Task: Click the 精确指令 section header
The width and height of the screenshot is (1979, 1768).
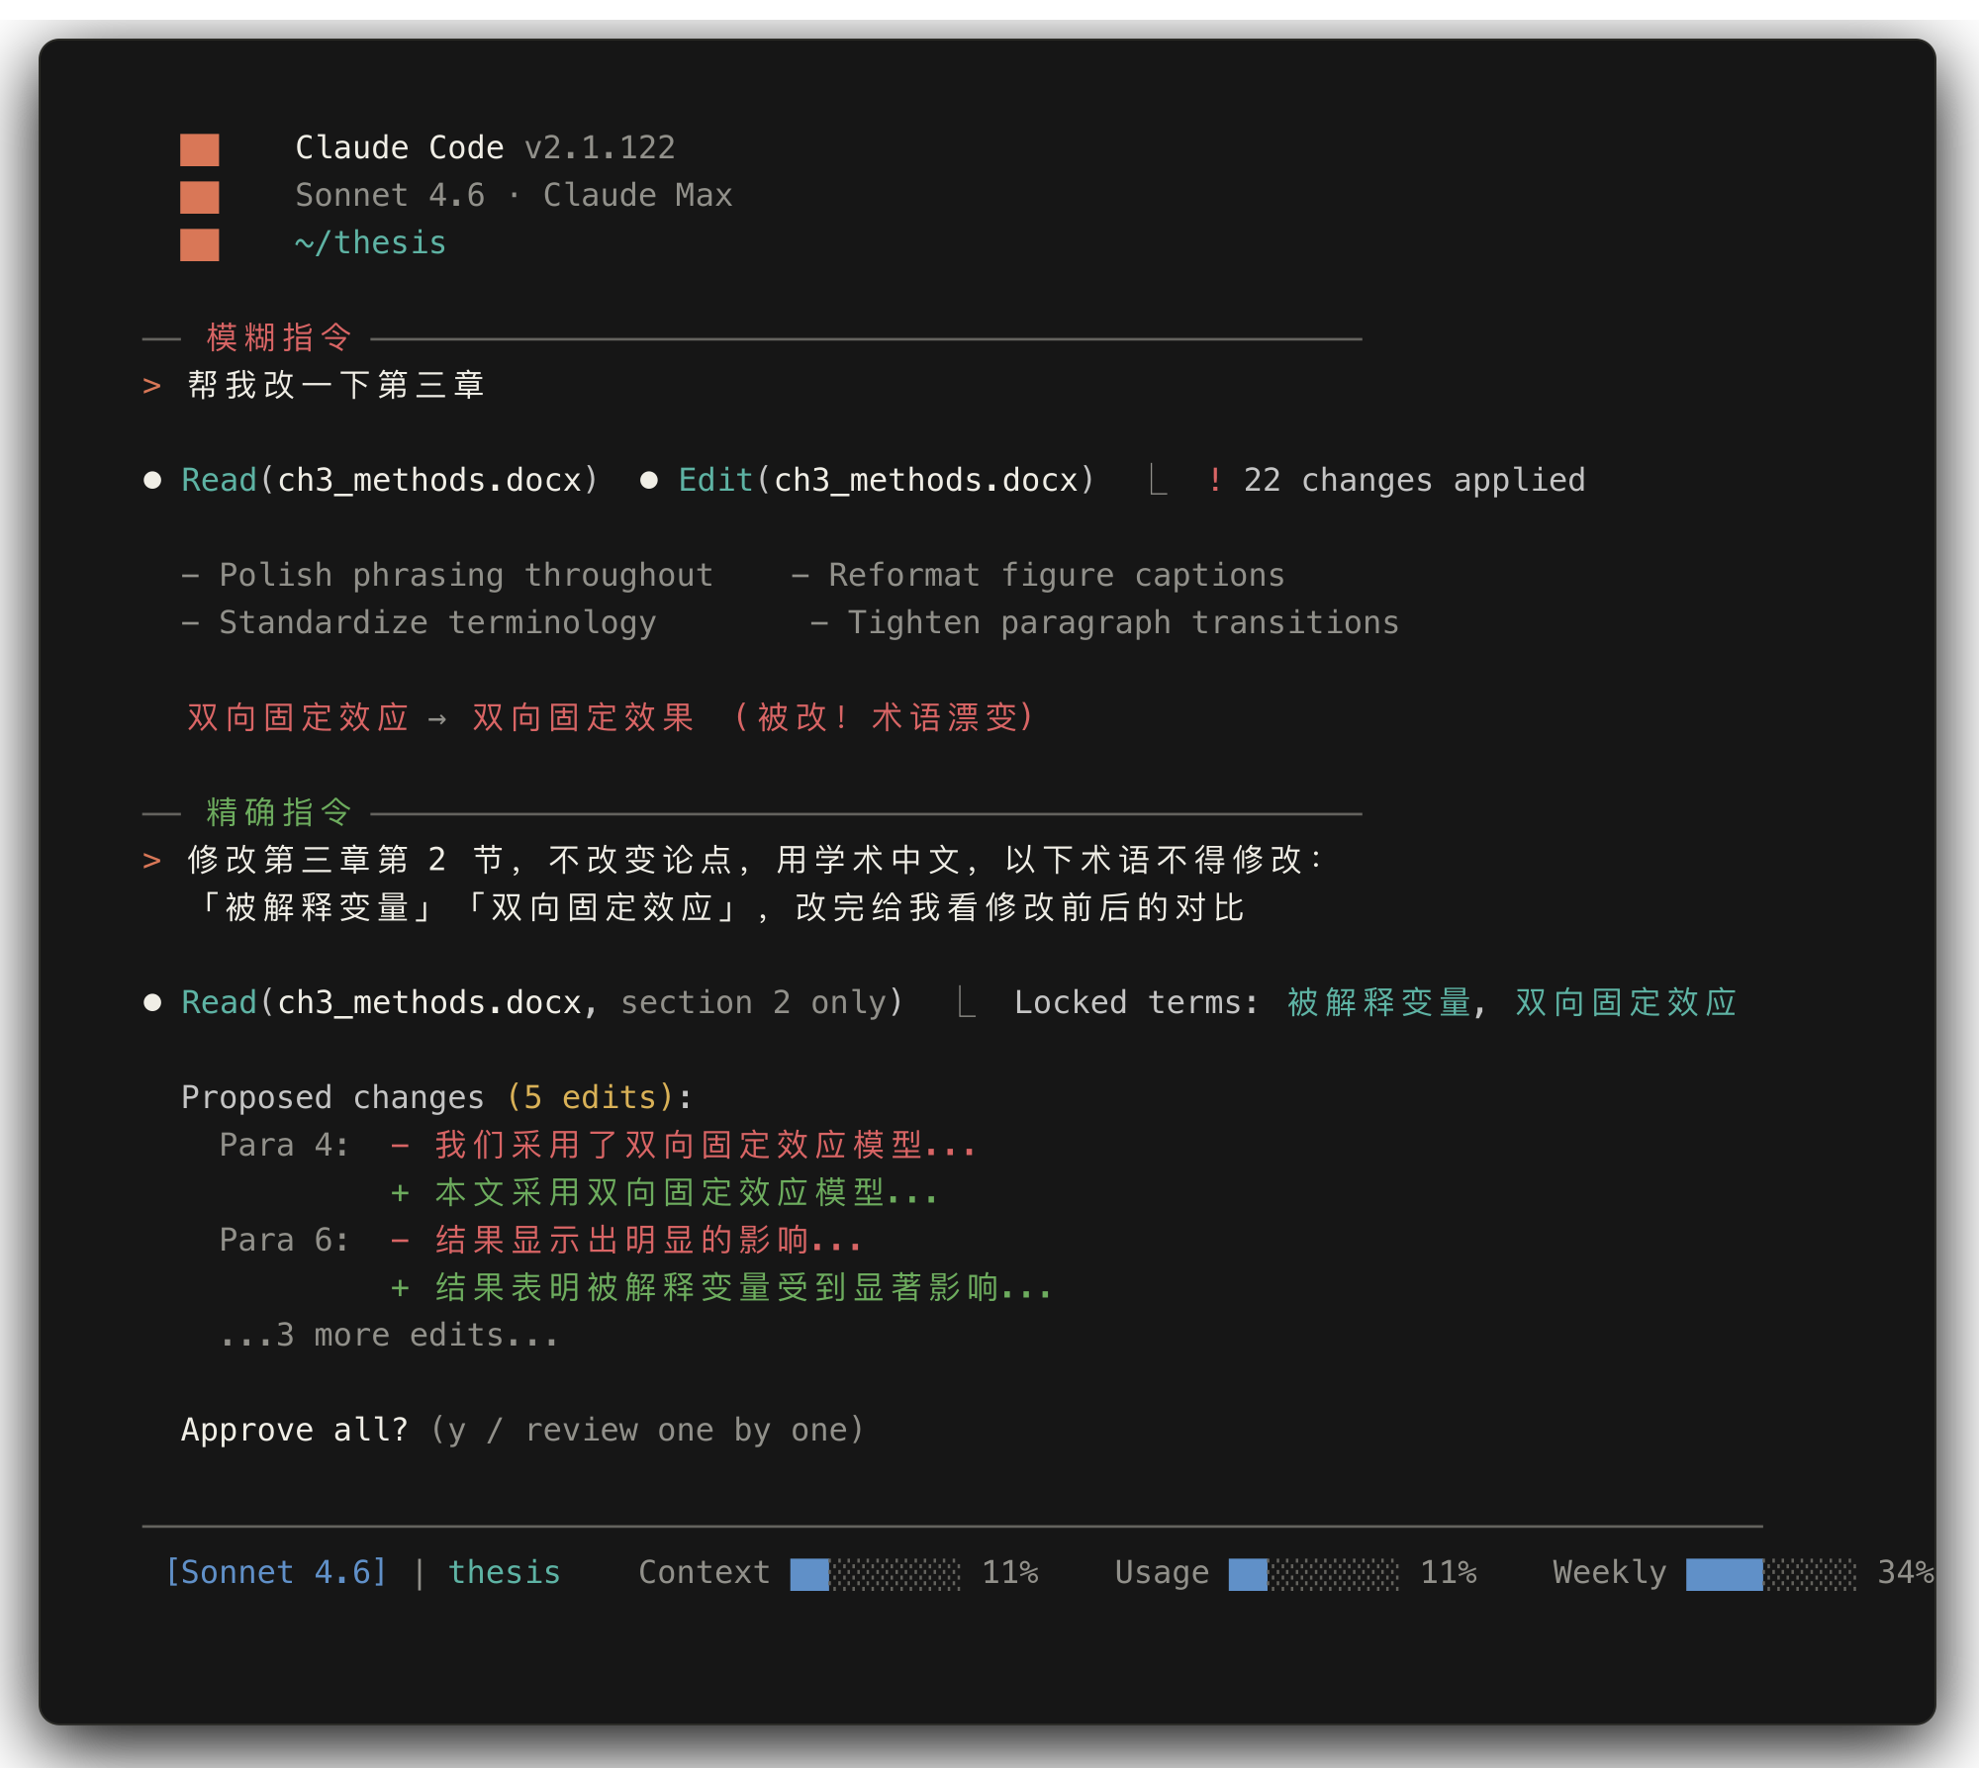Action: pyautogui.click(x=279, y=812)
